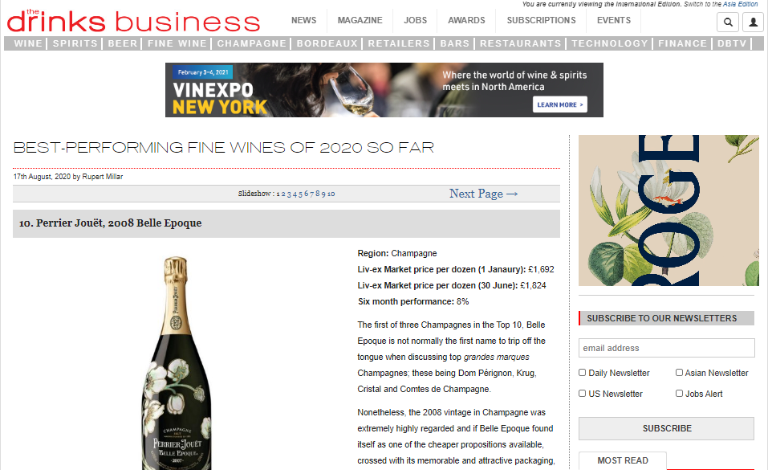Select the CHAMPAGNE category tab
Screen dimensions: 768x470
[x=252, y=43]
